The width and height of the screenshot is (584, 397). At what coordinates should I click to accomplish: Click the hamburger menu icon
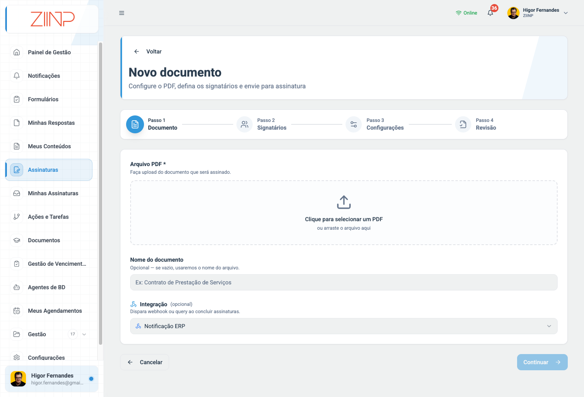tap(122, 13)
